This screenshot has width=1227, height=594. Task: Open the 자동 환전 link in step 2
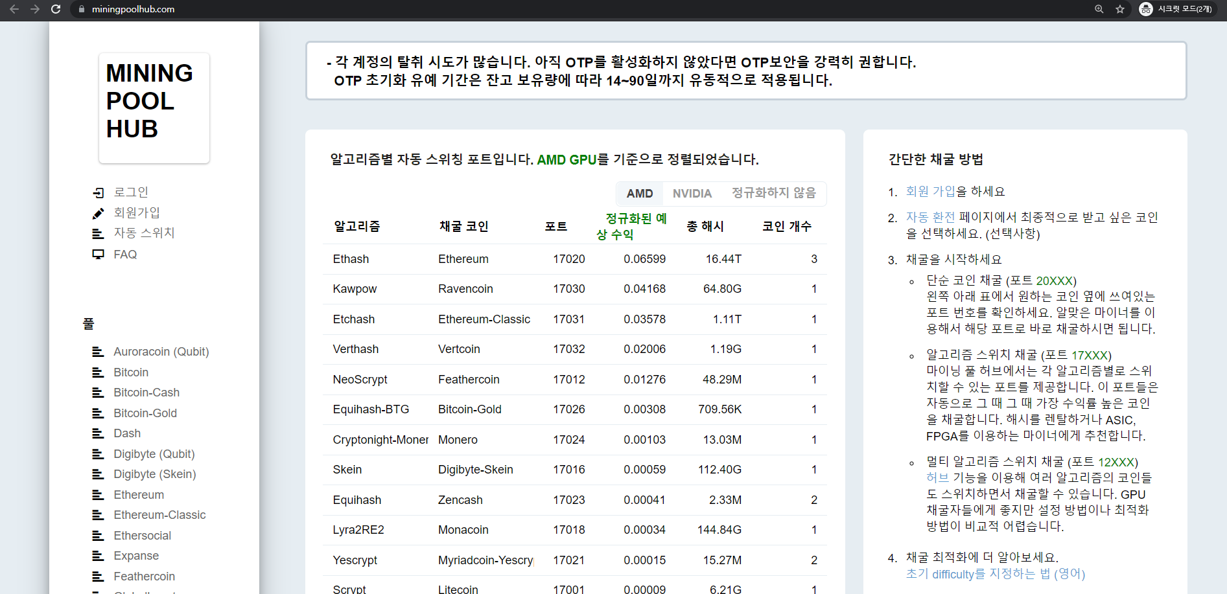tap(931, 218)
